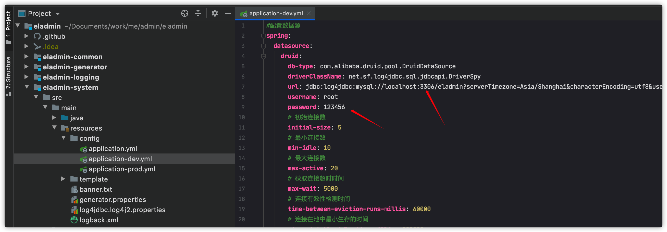The width and height of the screenshot is (667, 232).
Task: Open banner.txt file
Action: 95,189
